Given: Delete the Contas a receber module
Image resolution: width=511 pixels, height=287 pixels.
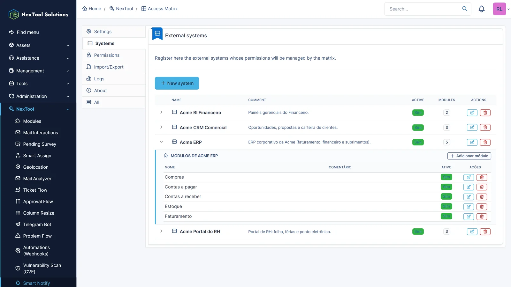Looking at the screenshot, I should point(482,197).
